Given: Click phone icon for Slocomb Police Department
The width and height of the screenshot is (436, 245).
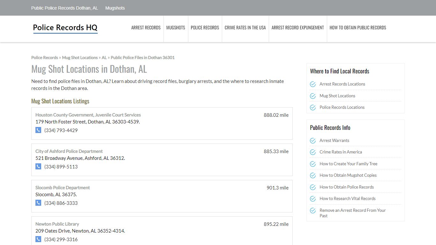Looking at the screenshot, I should 38,203.
